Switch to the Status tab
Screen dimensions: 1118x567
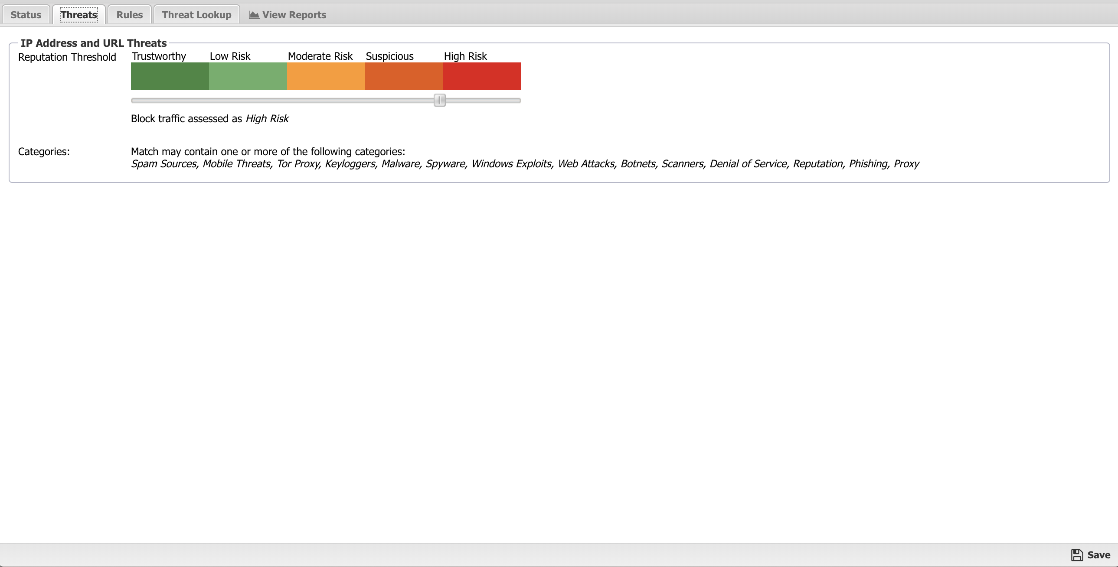26,15
